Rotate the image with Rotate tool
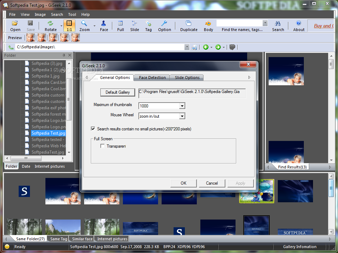The image size is (338, 253). tap(51, 26)
